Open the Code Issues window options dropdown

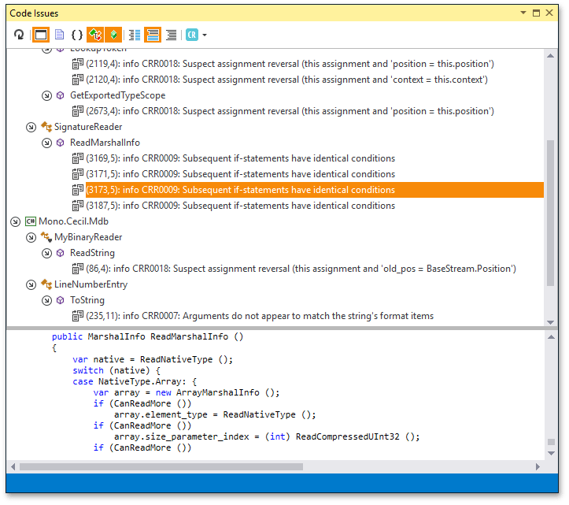point(523,13)
